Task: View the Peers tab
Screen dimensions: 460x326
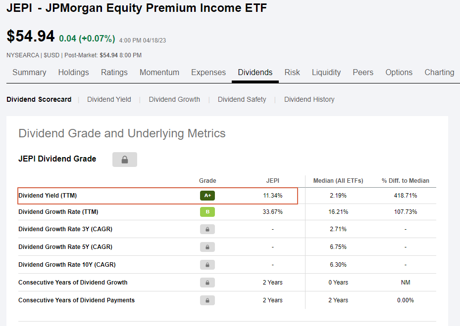Action: [x=363, y=72]
